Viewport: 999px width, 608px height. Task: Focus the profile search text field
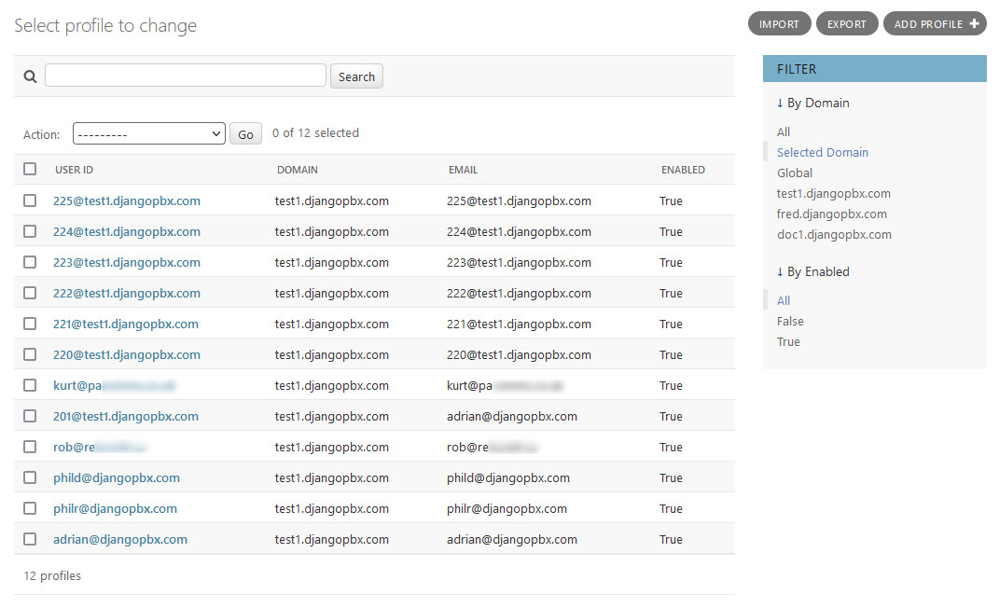[x=186, y=76]
